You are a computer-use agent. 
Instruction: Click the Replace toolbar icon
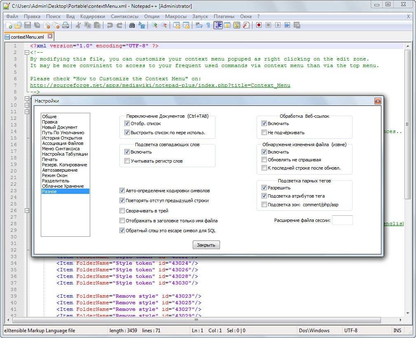pyautogui.click(x=142, y=25)
